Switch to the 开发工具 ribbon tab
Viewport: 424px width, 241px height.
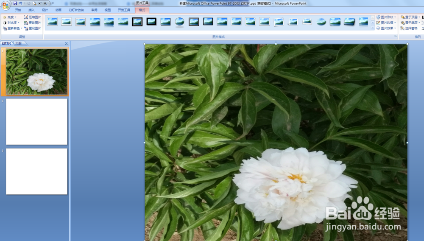(x=124, y=10)
